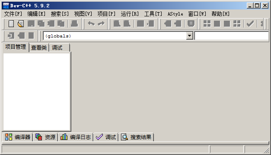
Task: Click the empty function list box beside (globals)
Action: point(232,36)
